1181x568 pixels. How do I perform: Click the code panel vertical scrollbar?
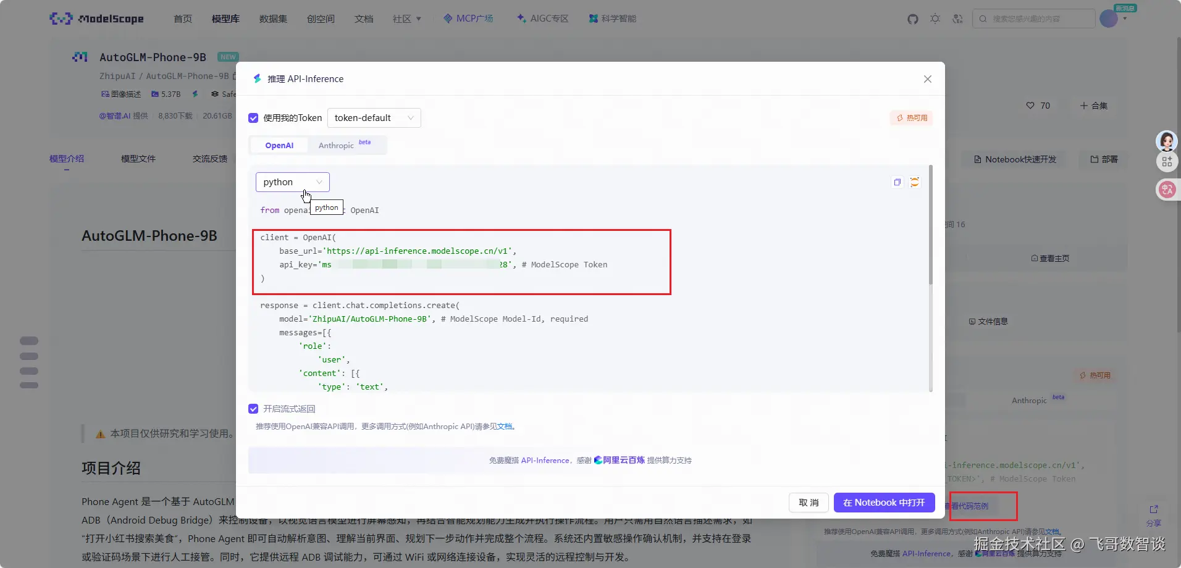coord(930,225)
